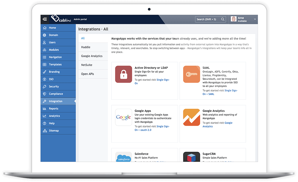Select the All integrations tab

pyautogui.click(x=93, y=38)
